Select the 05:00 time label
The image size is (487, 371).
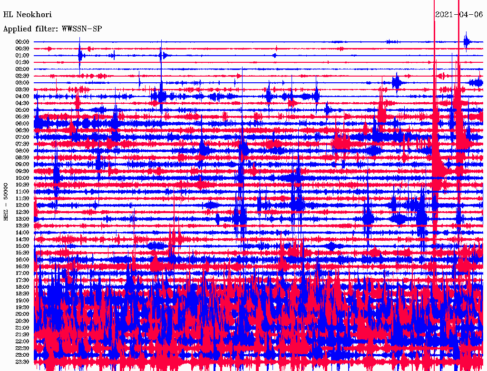point(22,110)
